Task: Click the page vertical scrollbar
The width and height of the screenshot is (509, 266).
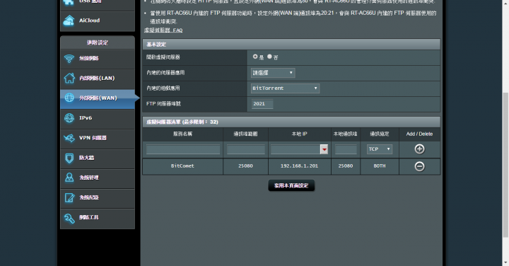Action: pos(505,165)
